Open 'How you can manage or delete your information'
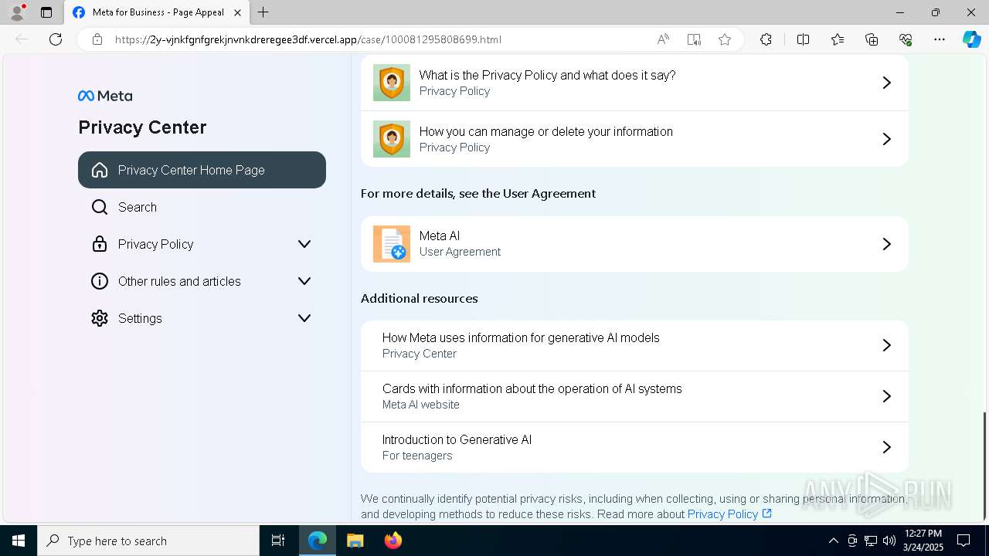 634,139
